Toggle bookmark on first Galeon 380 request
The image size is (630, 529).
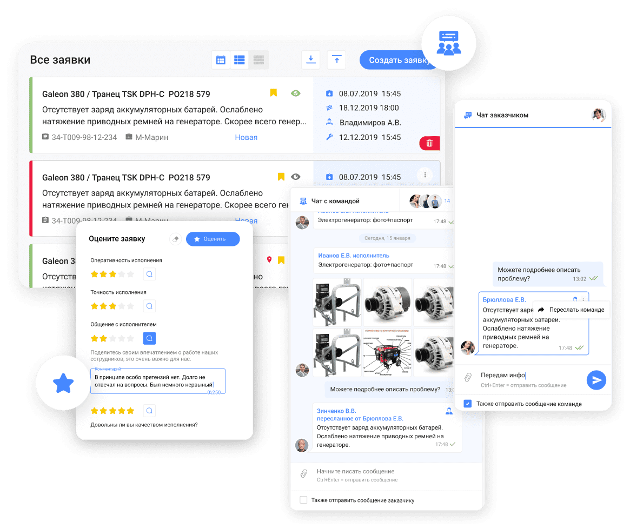click(x=274, y=93)
